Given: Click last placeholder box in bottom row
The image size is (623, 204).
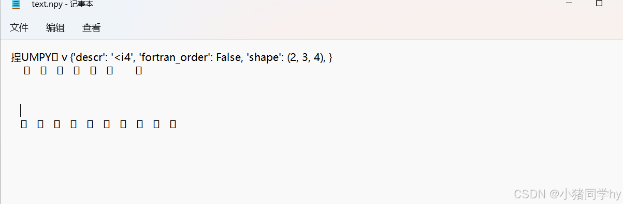Looking at the screenshot, I should point(173,124).
